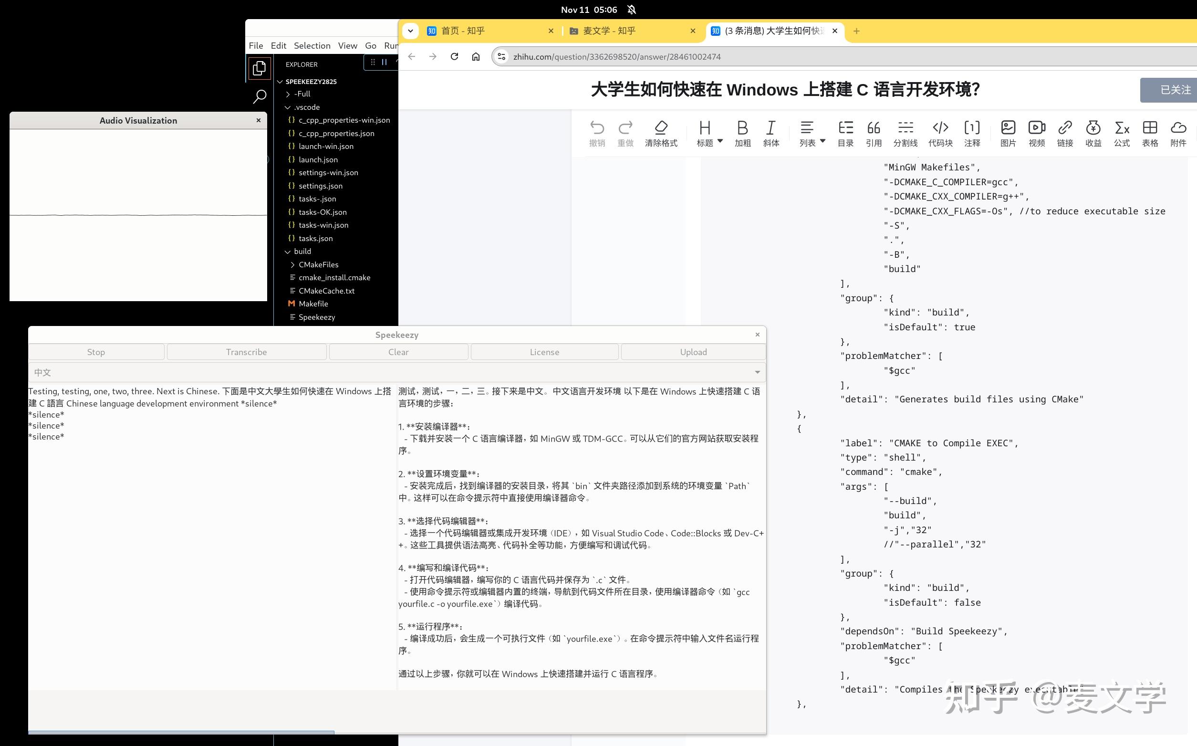Clear formatting with 清除格式 eraser icon
The image size is (1197, 746).
click(661, 133)
